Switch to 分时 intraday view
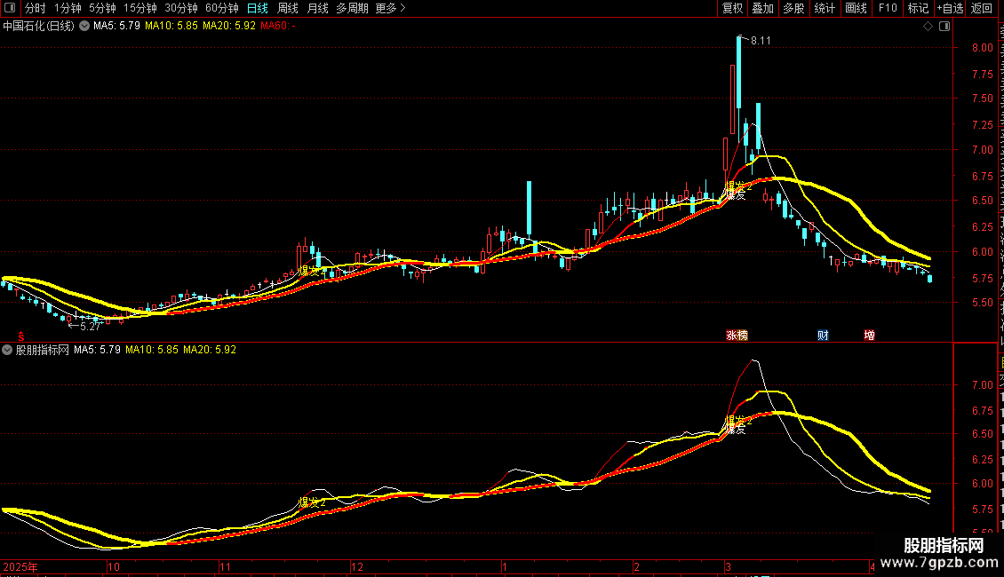This screenshot has height=577, width=1004. (36, 8)
